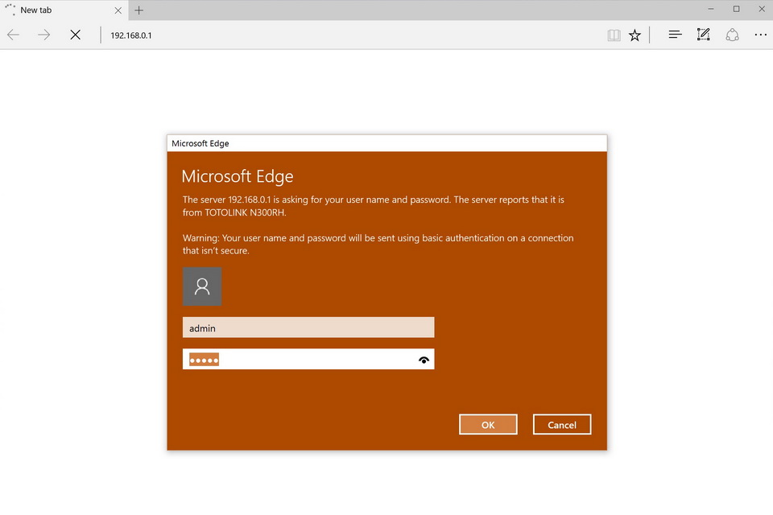Click the Back arrow button
The width and height of the screenshot is (773, 515).
pyautogui.click(x=13, y=35)
